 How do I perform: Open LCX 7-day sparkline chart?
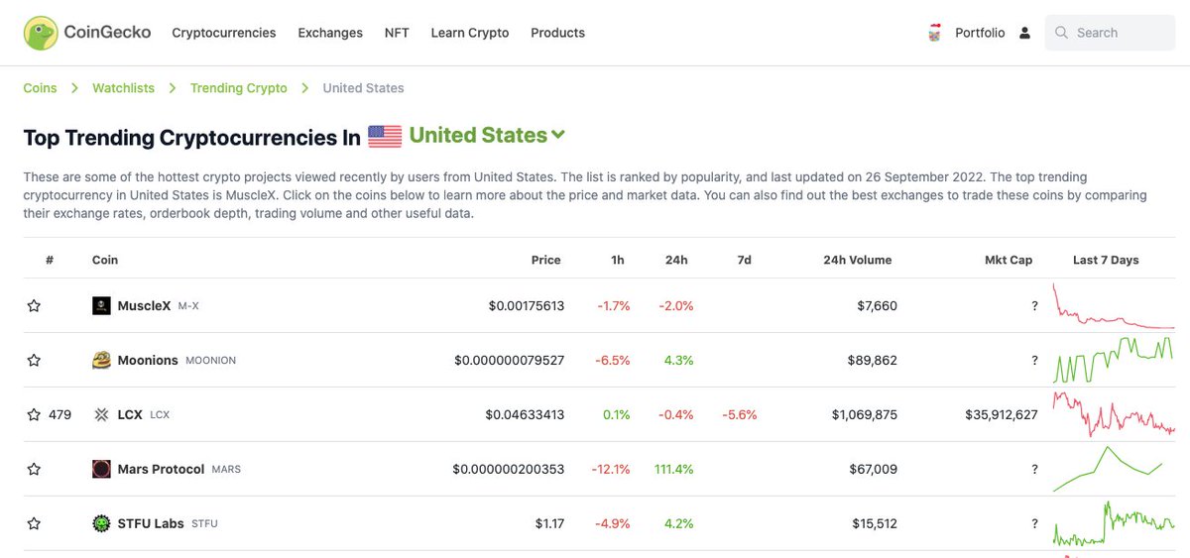point(1114,414)
